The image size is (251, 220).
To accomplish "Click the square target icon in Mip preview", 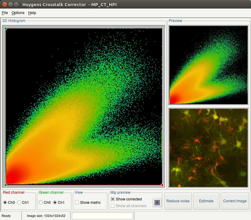I will coord(157,202).
